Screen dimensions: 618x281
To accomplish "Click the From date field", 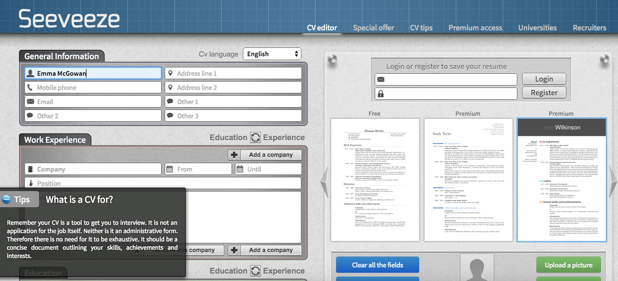I will (x=198, y=169).
